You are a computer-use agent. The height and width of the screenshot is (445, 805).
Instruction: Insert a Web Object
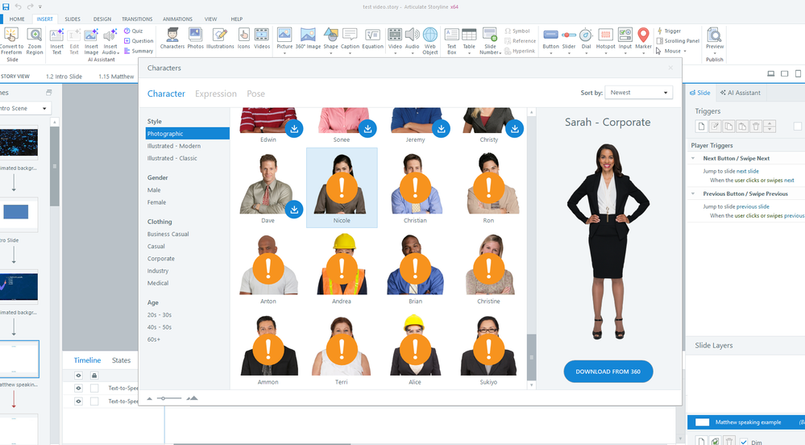pyautogui.click(x=430, y=41)
